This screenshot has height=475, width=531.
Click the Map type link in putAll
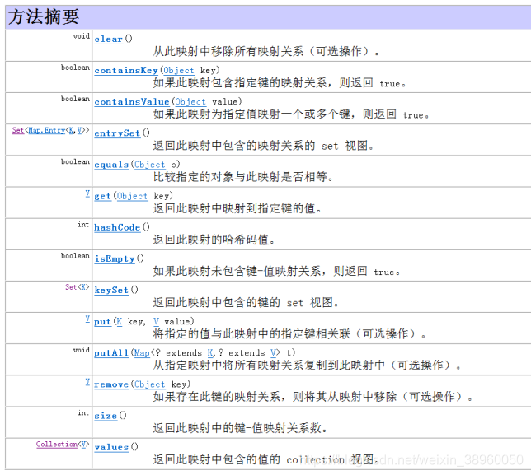(x=142, y=353)
